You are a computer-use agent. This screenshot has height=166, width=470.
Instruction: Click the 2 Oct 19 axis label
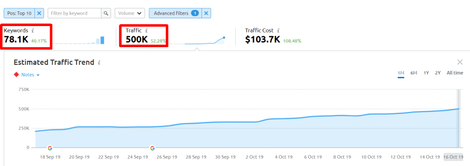(254, 157)
